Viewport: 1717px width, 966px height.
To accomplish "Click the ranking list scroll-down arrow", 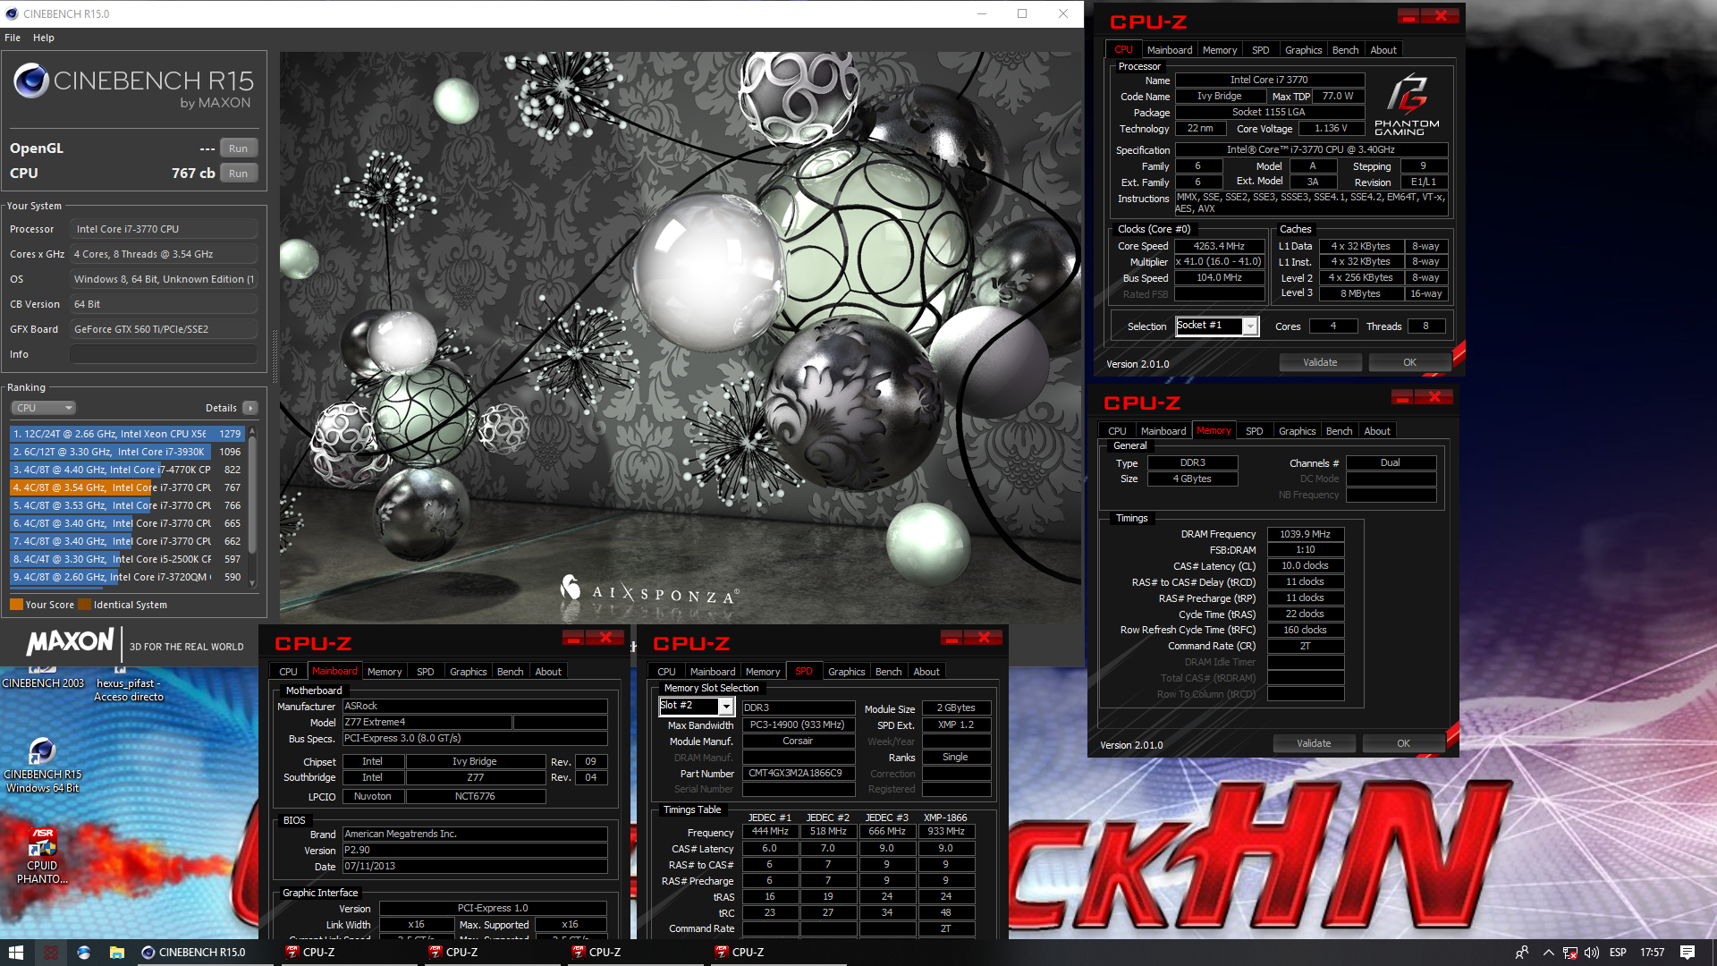I will [x=253, y=583].
